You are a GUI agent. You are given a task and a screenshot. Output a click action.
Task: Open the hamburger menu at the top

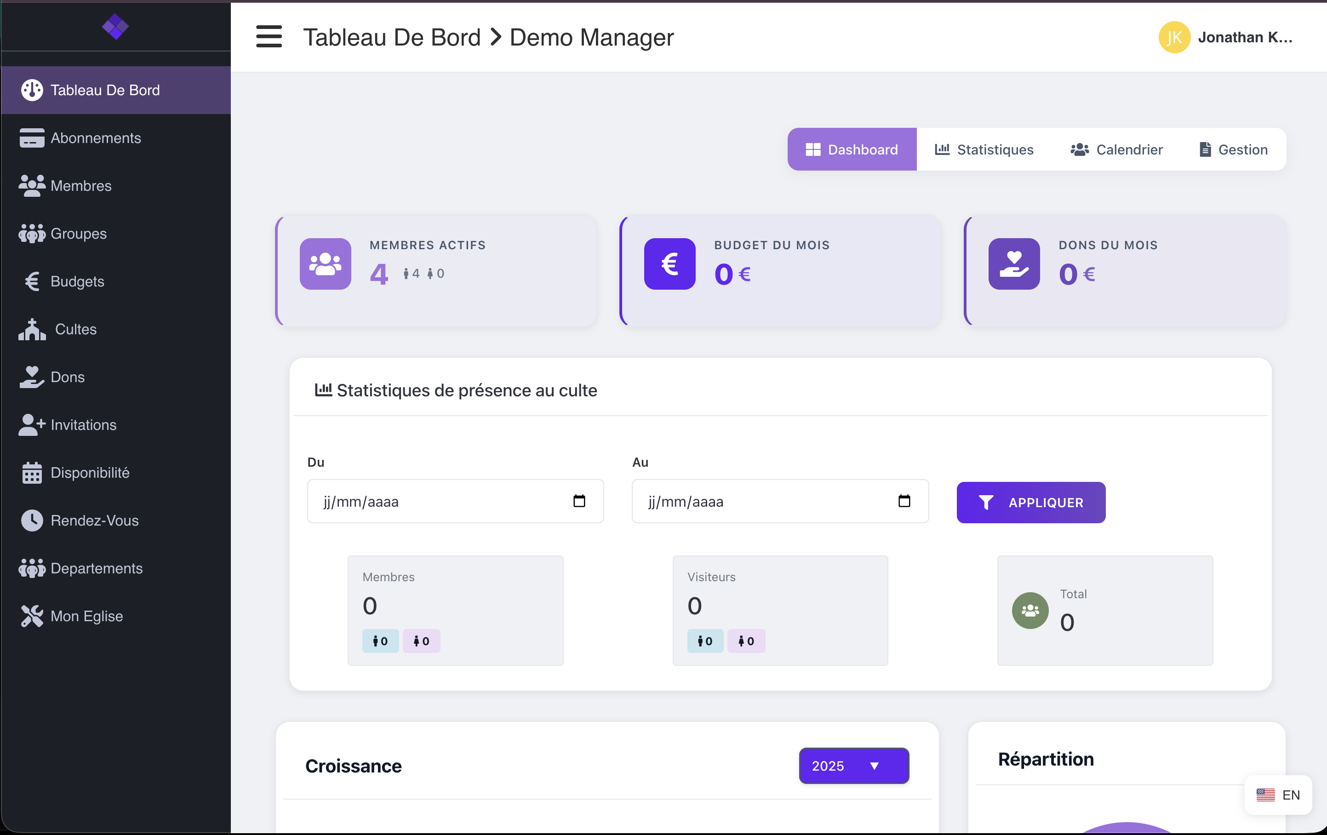pyautogui.click(x=269, y=36)
